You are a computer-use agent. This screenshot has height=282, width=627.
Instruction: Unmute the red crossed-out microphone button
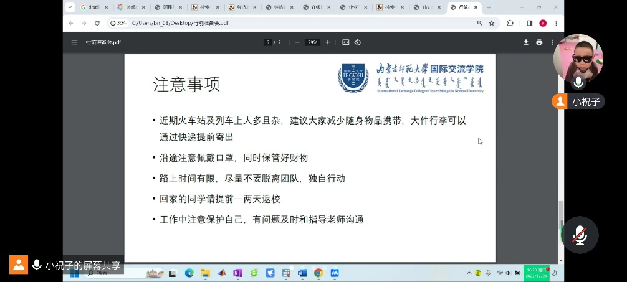tap(580, 234)
